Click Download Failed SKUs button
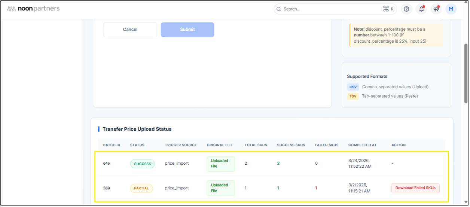Image resolution: width=470 pixels, height=207 pixels. pos(415,188)
